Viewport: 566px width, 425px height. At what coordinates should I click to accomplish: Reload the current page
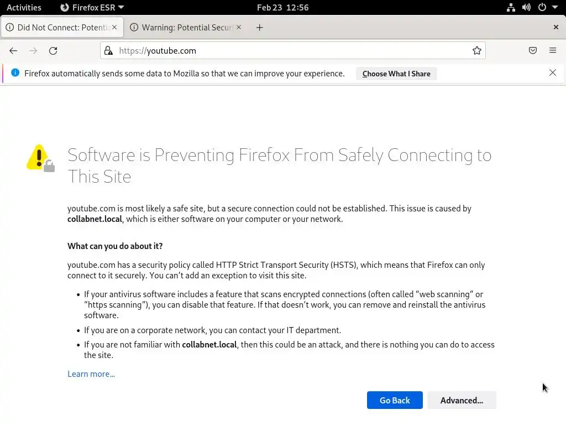pyautogui.click(x=53, y=50)
